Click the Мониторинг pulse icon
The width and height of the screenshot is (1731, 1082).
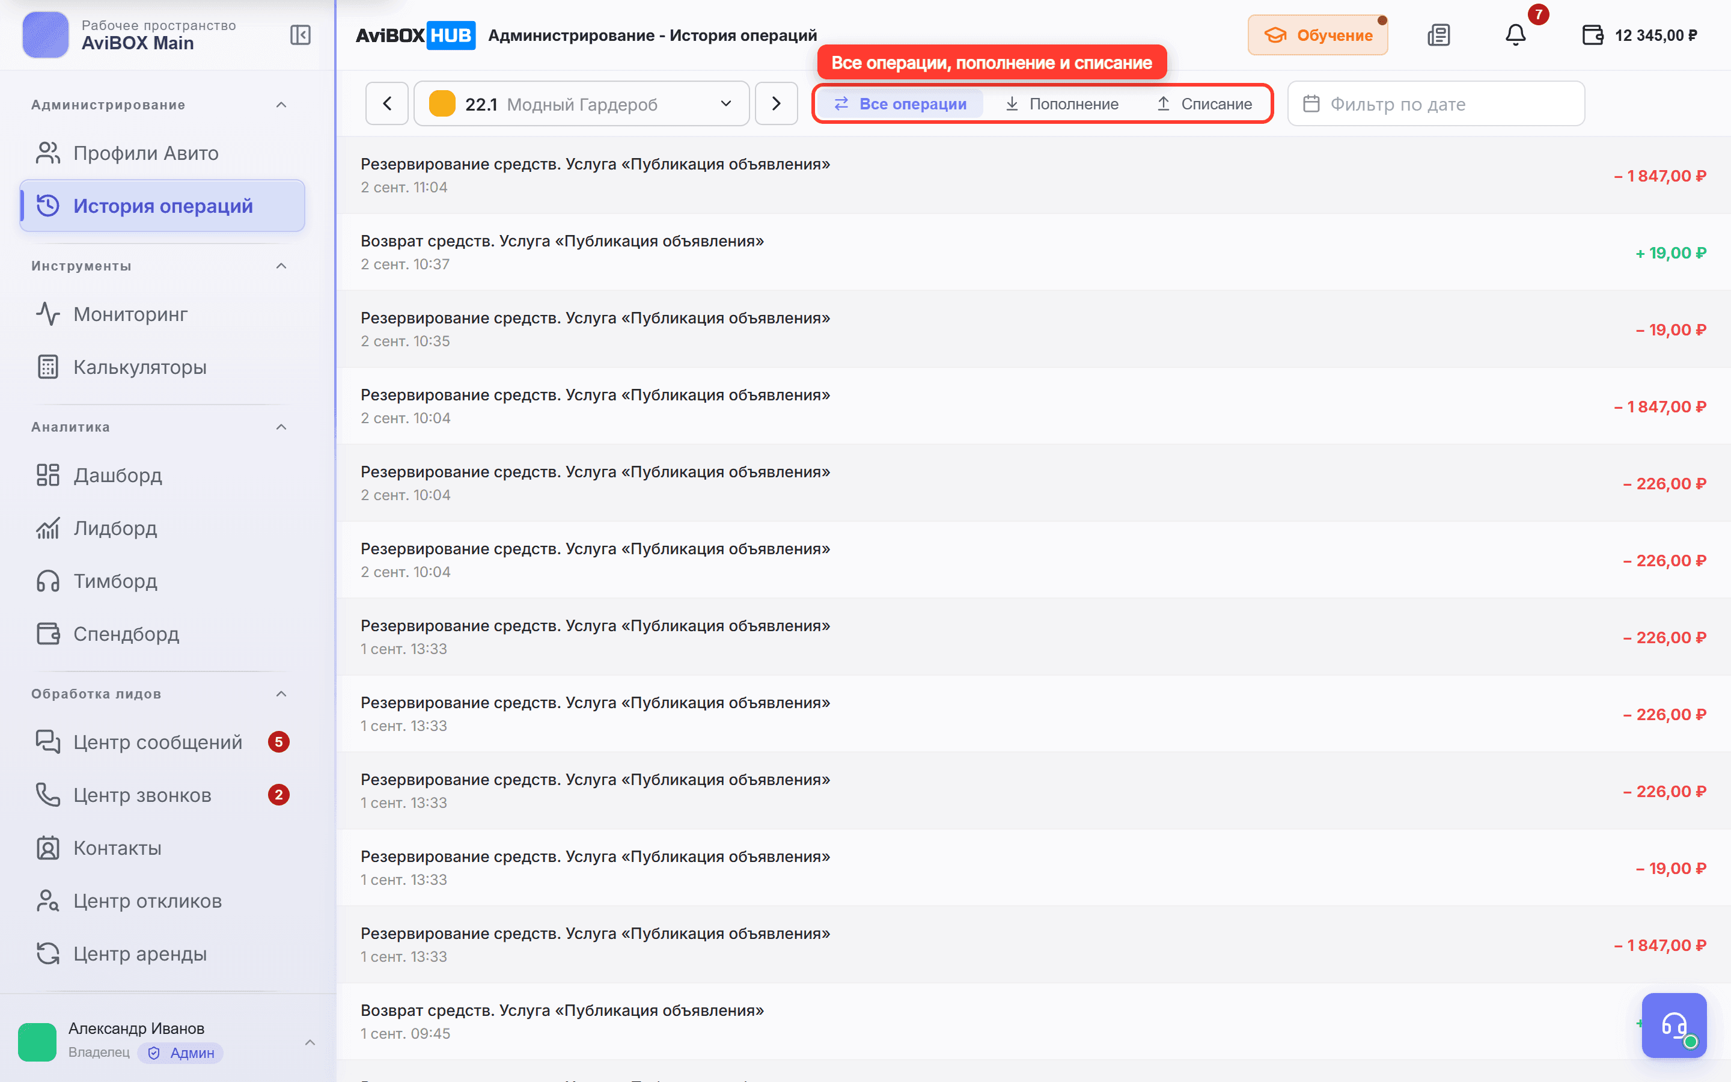pyautogui.click(x=48, y=314)
